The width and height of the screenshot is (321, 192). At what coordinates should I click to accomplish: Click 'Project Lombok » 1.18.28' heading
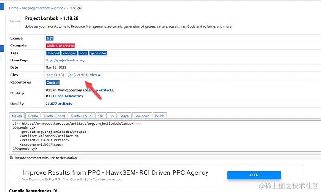point(52,18)
